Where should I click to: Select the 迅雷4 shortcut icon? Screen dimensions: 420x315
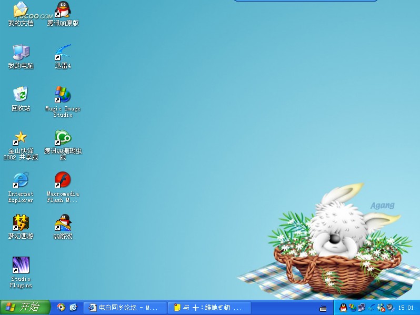click(x=63, y=53)
